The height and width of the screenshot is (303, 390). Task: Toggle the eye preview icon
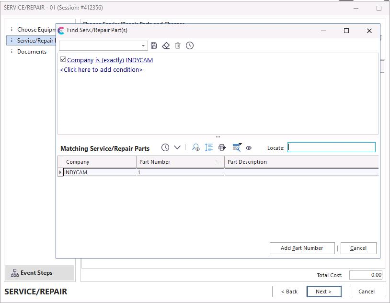click(249, 148)
